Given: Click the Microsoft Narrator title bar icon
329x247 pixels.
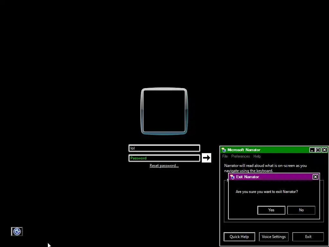Looking at the screenshot, I should point(224,150).
